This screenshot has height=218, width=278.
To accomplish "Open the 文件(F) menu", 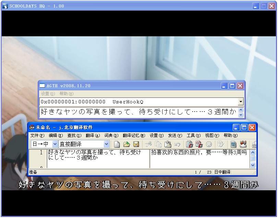I will click(x=37, y=136).
